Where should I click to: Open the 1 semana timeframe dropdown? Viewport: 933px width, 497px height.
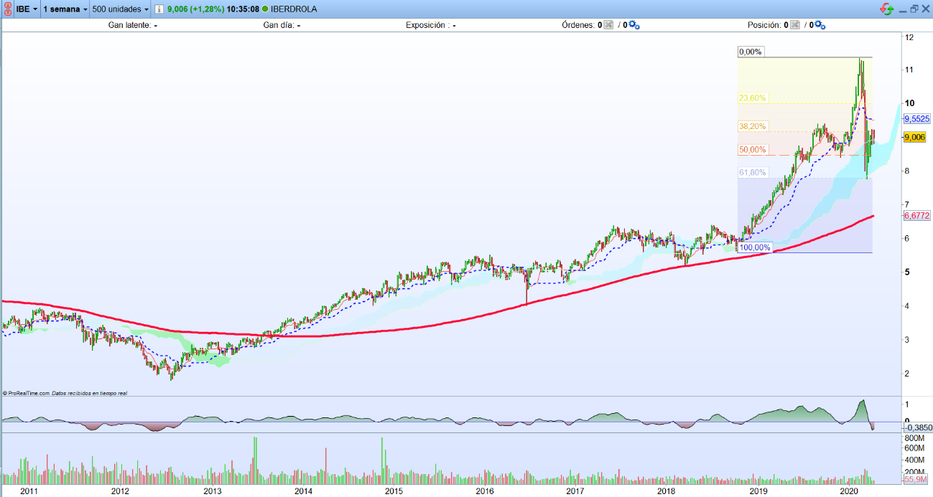pyautogui.click(x=65, y=9)
